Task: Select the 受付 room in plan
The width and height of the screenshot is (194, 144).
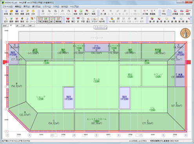Action: pyautogui.click(x=130, y=76)
